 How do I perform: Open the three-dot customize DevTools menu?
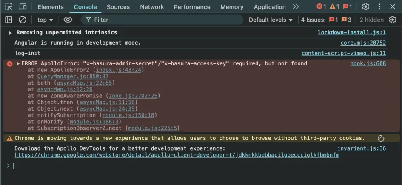click(379, 7)
